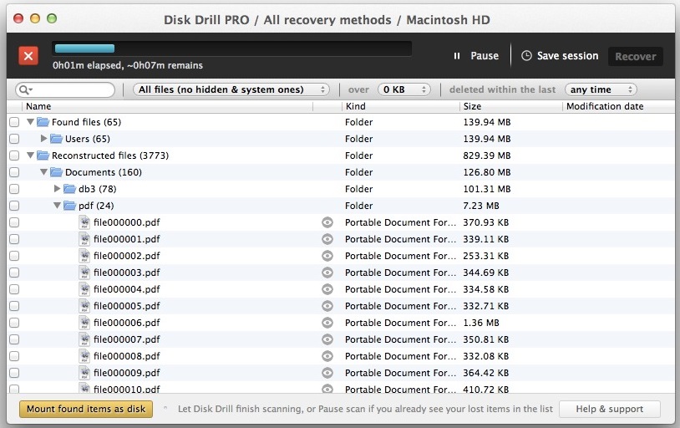Select the pdf (24) folder checkbox
This screenshot has width=680, height=428.
(14, 206)
